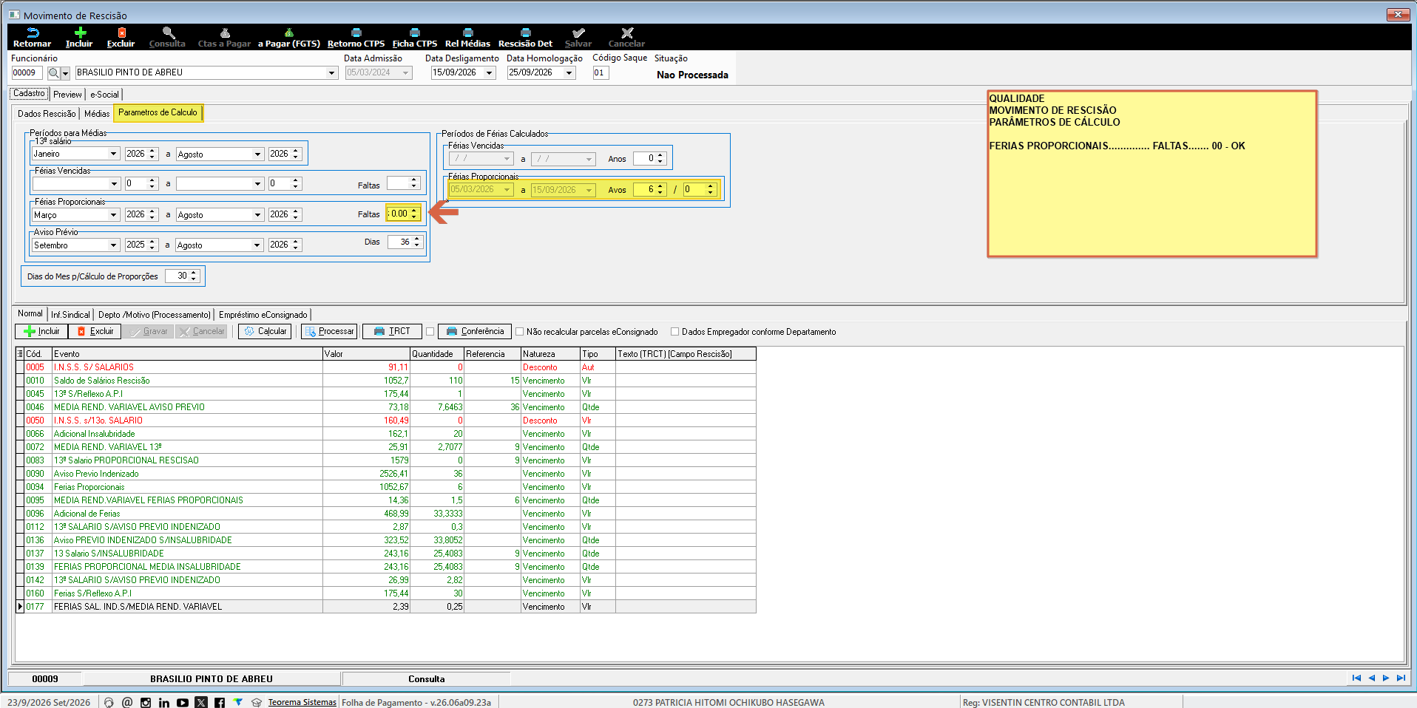Screen dimensions: 1417x708
Task: Increase the Aviso Prévio Dias spinner value
Action: (417, 239)
